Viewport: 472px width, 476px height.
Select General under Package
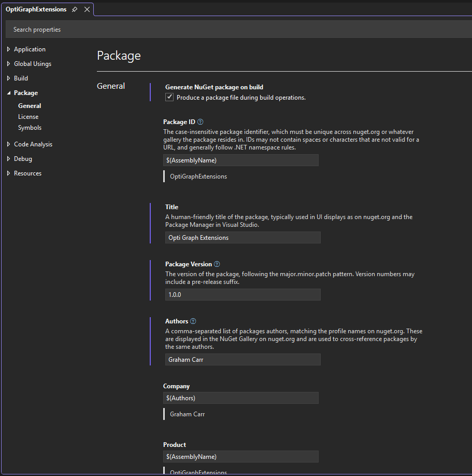click(x=30, y=106)
